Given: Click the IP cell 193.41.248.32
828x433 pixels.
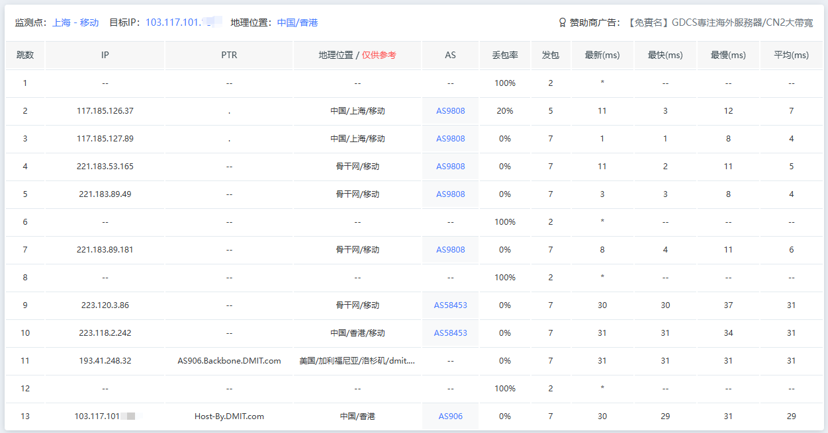Looking at the screenshot, I should coord(105,361).
